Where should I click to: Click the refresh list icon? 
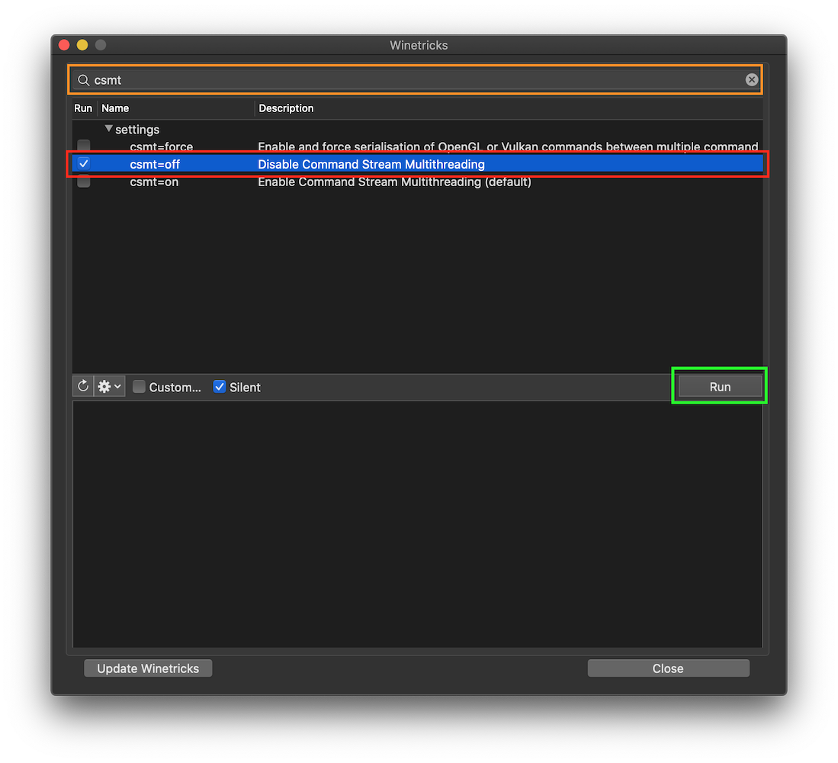point(83,386)
